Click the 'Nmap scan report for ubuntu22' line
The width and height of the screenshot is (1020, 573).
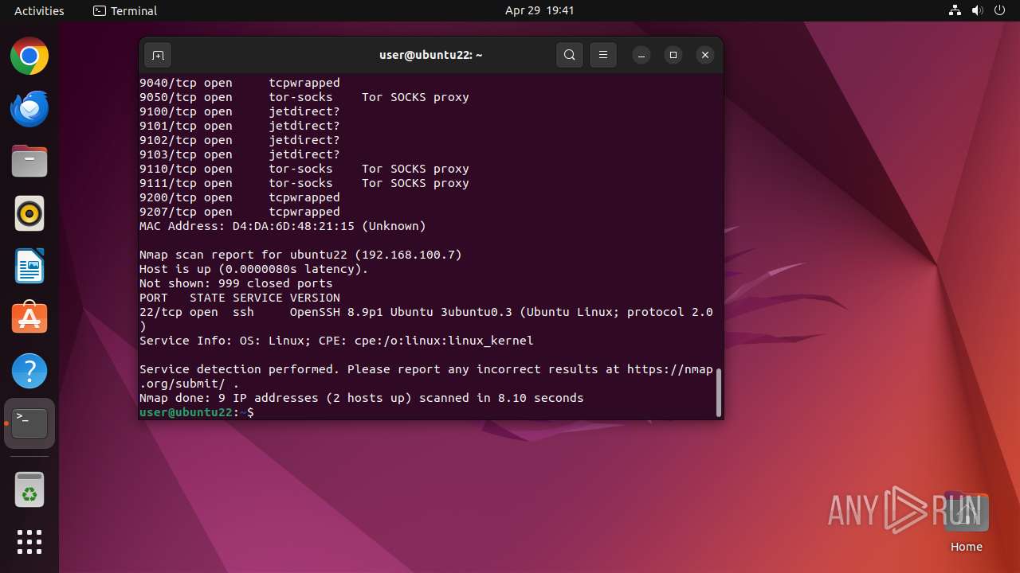300,255
